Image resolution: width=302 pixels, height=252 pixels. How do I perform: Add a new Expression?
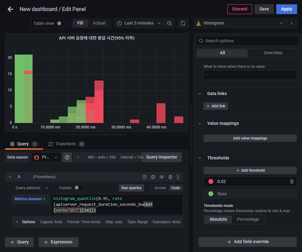click(59, 242)
